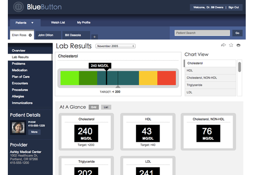This screenshot has width=254, height=175.
Task: Click the 'TARGET: < 200' label
Action: [110, 92]
